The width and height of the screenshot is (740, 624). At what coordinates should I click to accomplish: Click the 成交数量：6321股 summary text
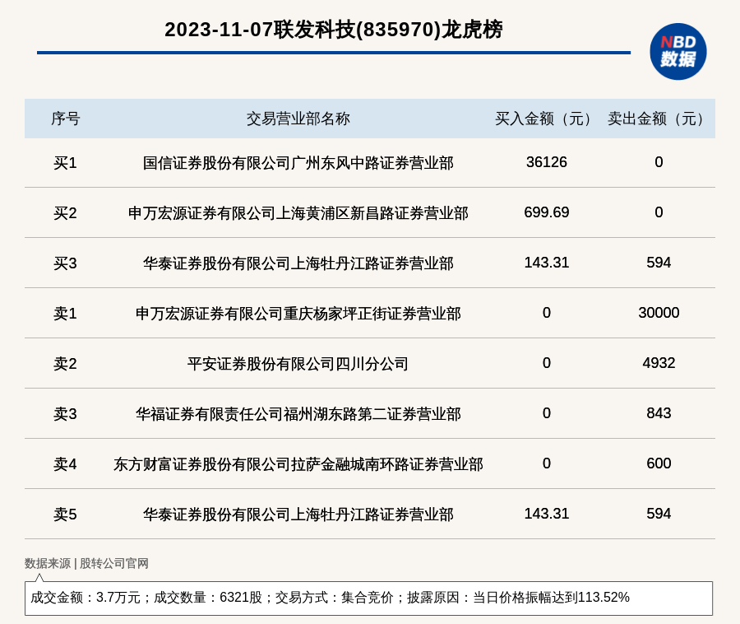pos(208,598)
